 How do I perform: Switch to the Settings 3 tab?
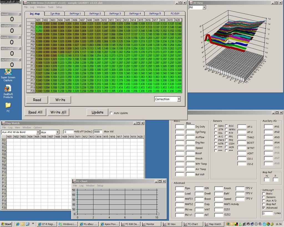115,14
